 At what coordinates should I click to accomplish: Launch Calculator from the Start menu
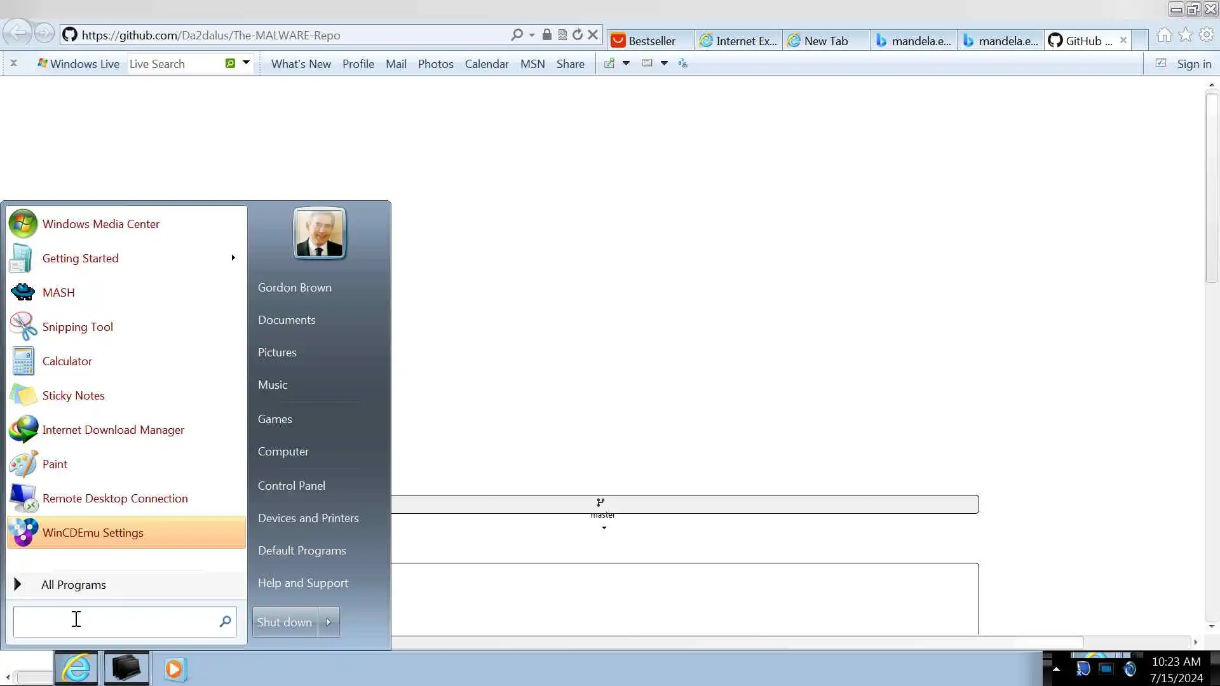(67, 361)
